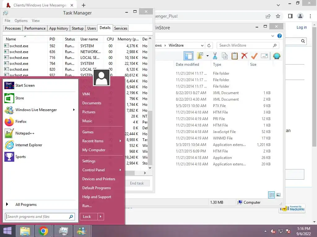Click the muted volume tray icon

273,231
